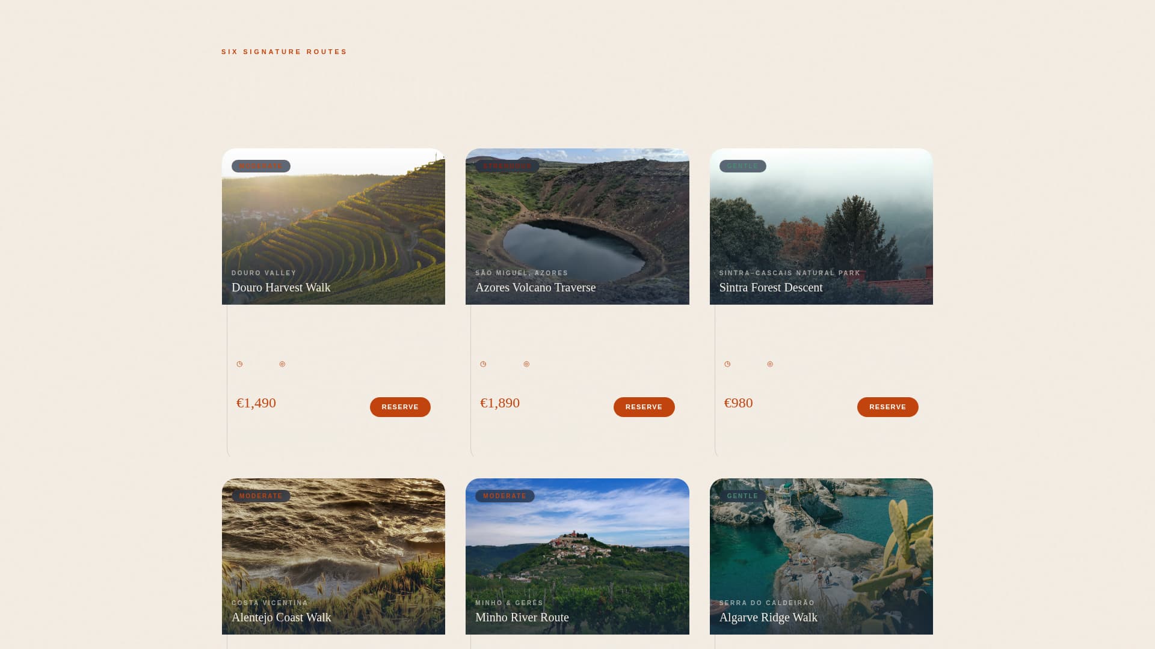
Task: Toggle the MODERATE badge on Douro Harvest Walk
Action: pos(260,166)
